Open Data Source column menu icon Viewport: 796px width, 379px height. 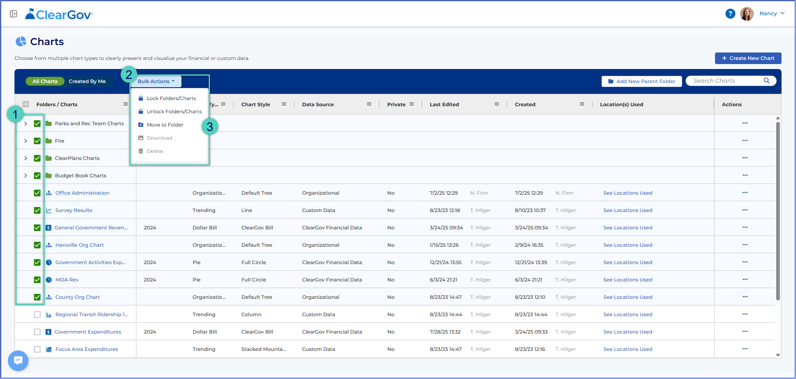[369, 104]
